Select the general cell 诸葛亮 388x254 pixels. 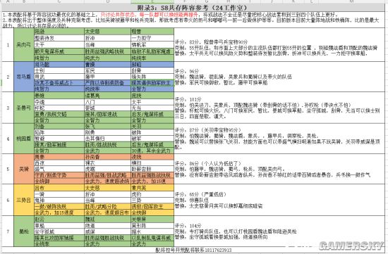pyautogui.click(x=107, y=95)
